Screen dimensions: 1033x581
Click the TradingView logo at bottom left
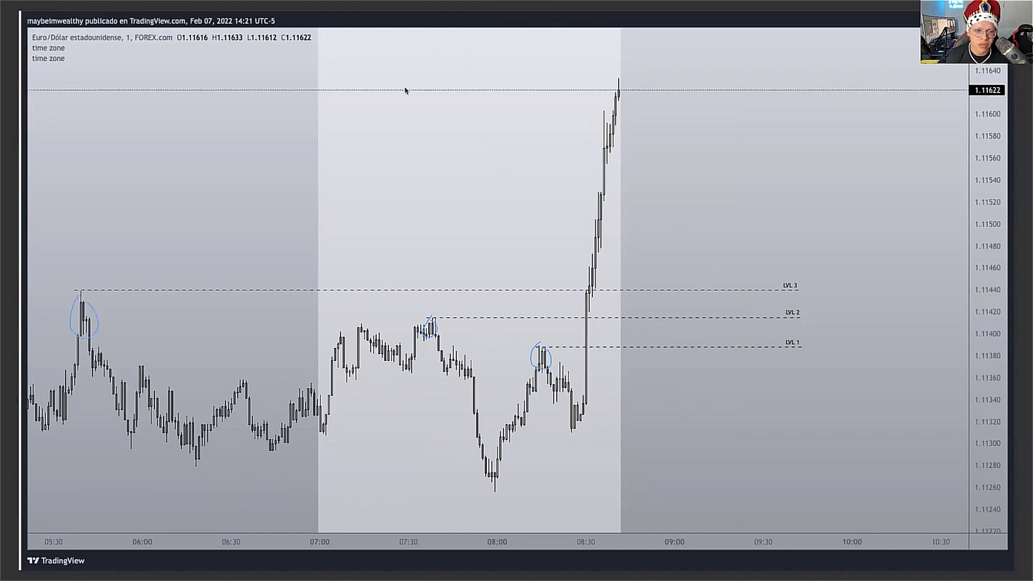click(56, 561)
